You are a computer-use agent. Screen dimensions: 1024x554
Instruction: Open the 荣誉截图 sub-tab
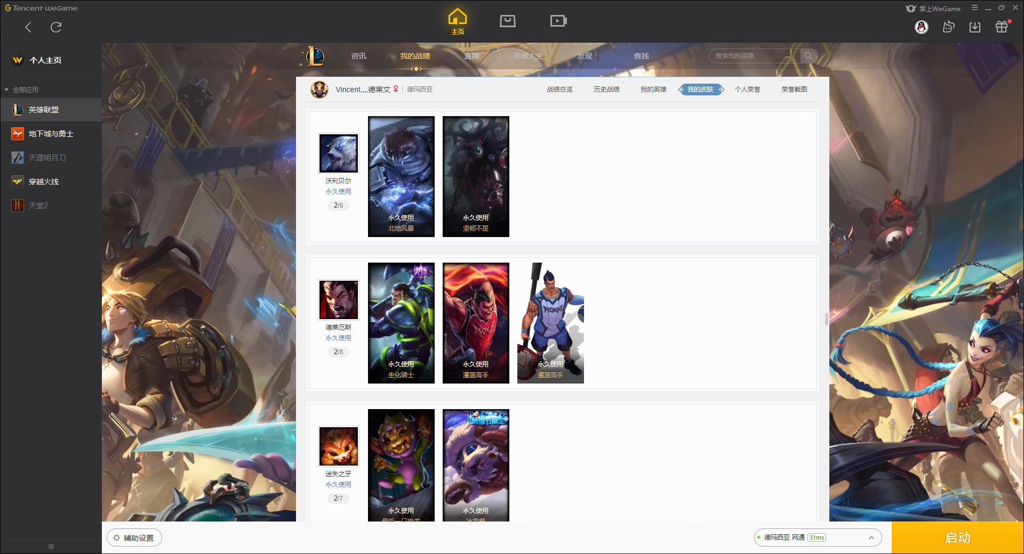tap(794, 89)
